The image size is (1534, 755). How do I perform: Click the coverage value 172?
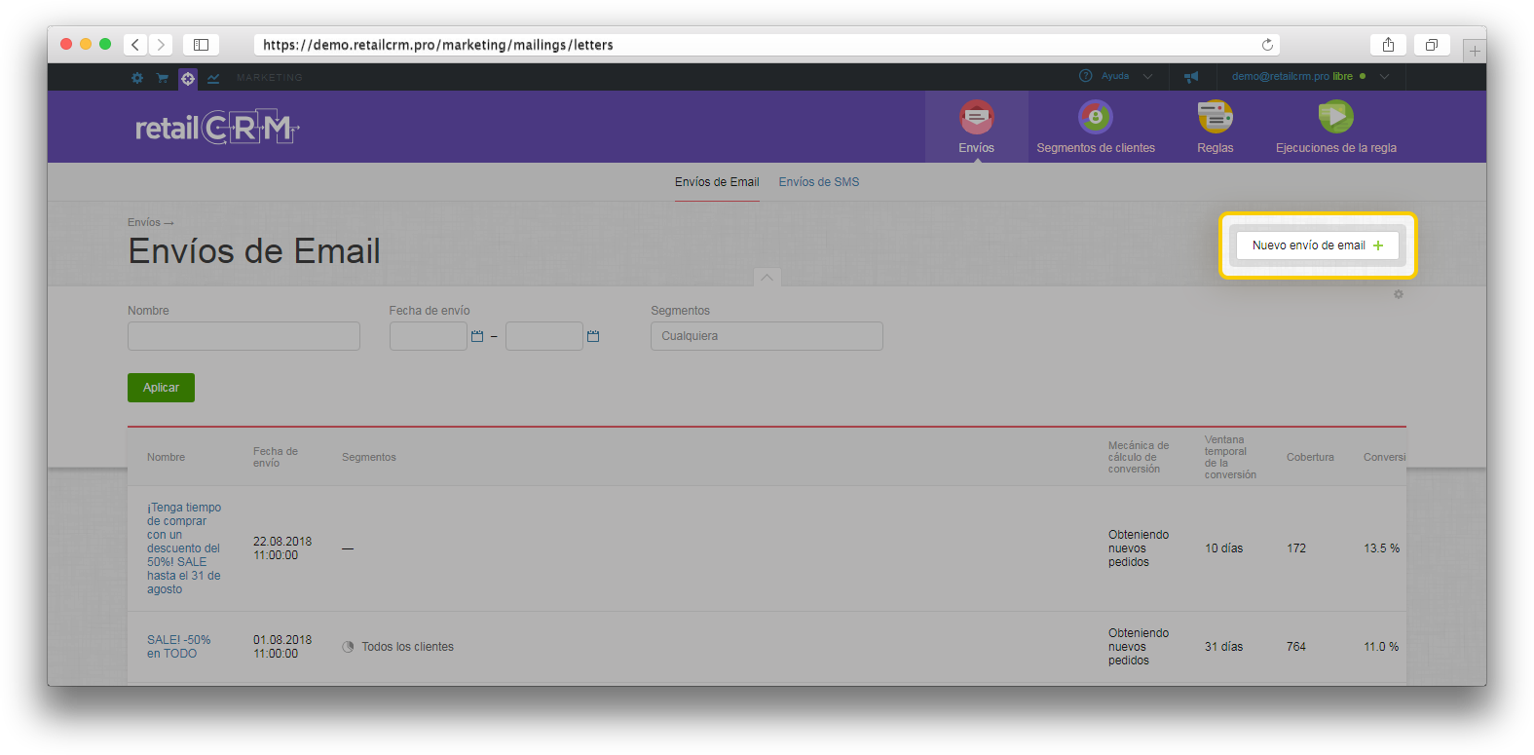pos(1296,548)
